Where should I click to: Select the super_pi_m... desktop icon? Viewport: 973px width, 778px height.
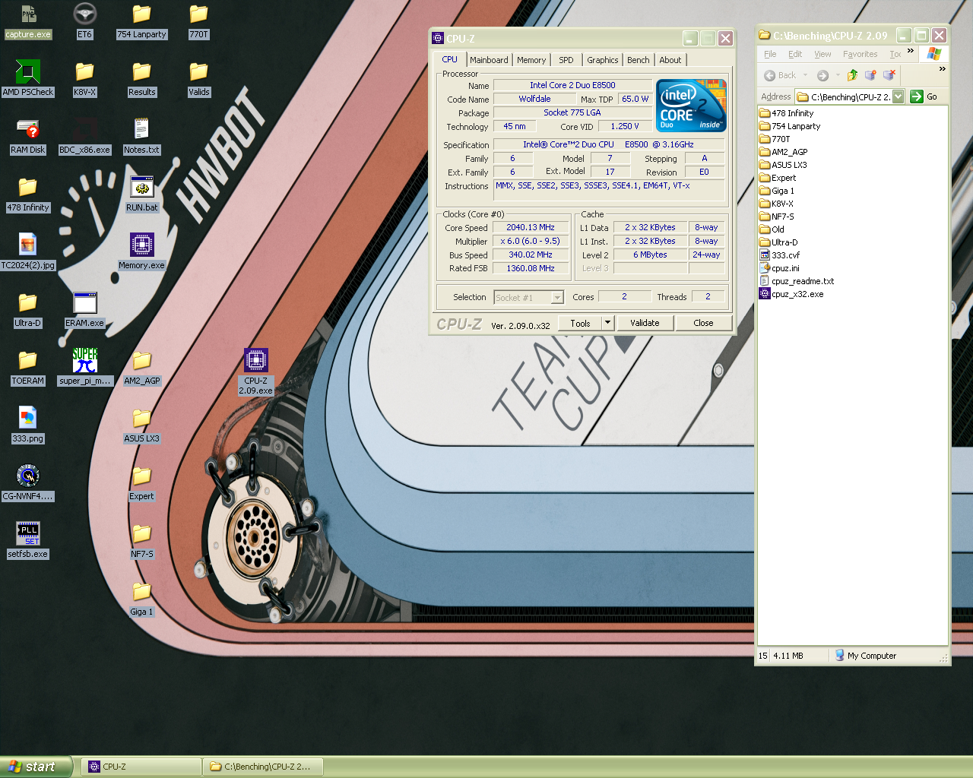click(84, 368)
